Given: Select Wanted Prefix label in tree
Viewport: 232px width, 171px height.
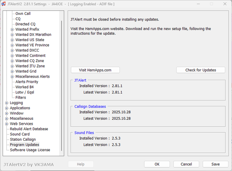Looking at the screenshot, I should point(28,29).
